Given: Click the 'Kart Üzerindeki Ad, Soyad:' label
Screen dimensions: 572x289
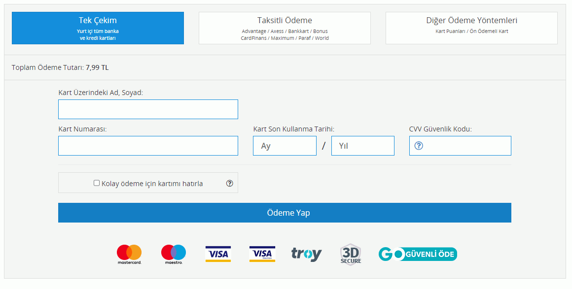Looking at the screenshot, I should 101,93.
